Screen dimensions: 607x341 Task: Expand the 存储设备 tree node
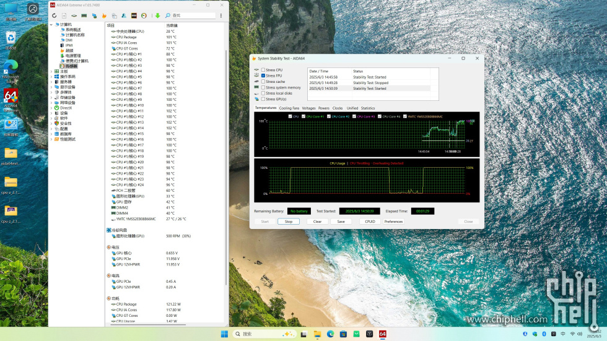51,97
